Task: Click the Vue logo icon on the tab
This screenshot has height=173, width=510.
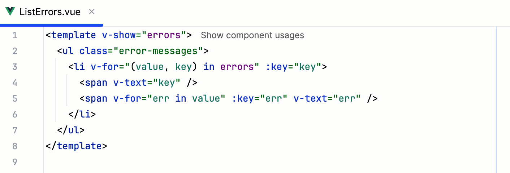Action: pos(10,12)
